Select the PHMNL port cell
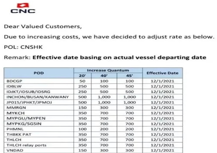The height and width of the screenshot is (153, 217). click(x=13, y=129)
